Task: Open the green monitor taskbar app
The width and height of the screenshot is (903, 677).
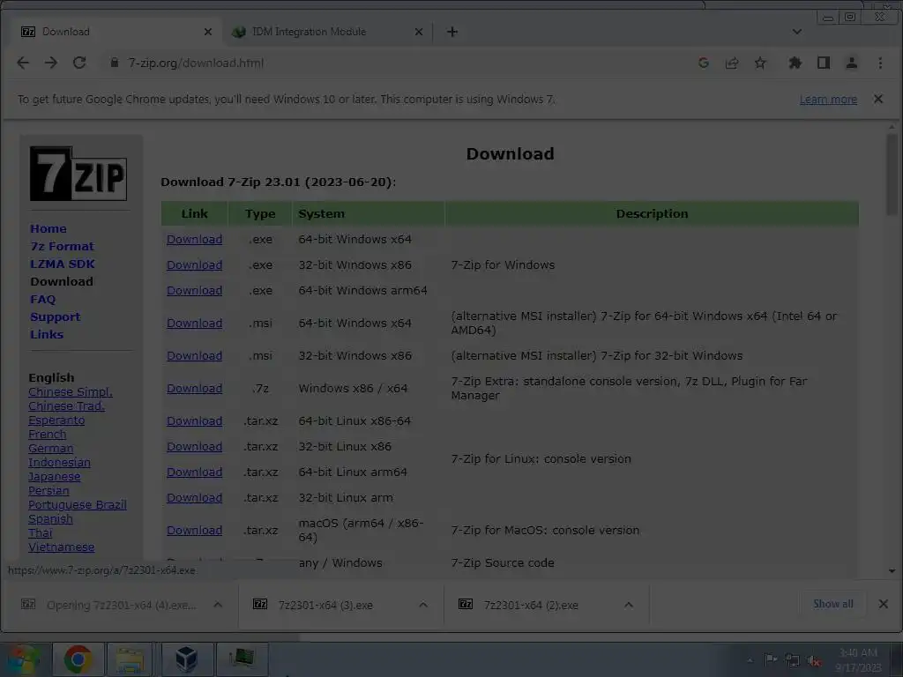Action: point(242,659)
